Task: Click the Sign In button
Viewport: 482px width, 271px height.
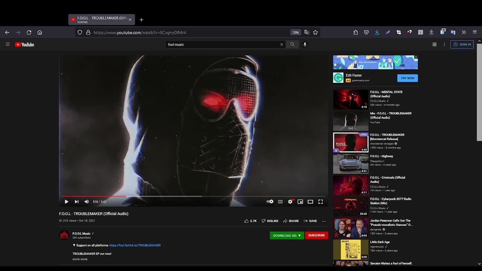Action: click(x=462, y=44)
